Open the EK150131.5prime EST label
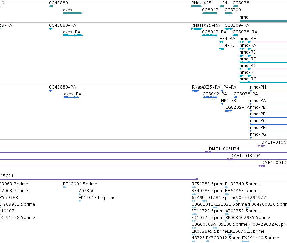Screen dimensions: 287x243 coord(97,198)
